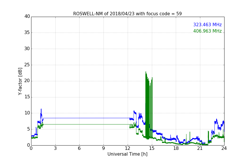The height and width of the screenshot is (166, 249).
Task: Click the plot title ROSWELL-NM of 2018/04/23
Action: (127, 14)
